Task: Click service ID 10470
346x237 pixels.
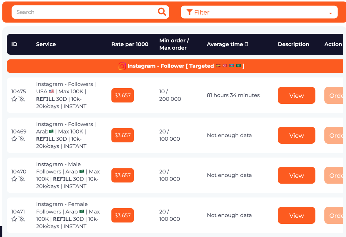Action: pos(19,172)
